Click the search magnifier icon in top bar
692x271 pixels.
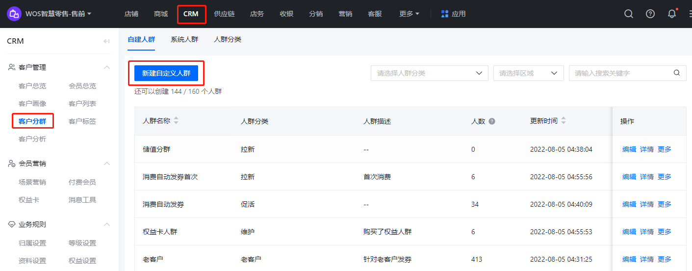tap(629, 14)
